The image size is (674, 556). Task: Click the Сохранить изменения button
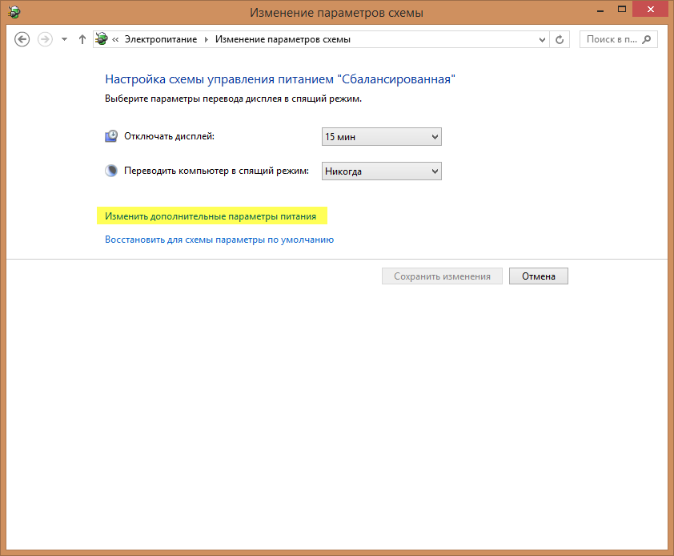(x=442, y=276)
